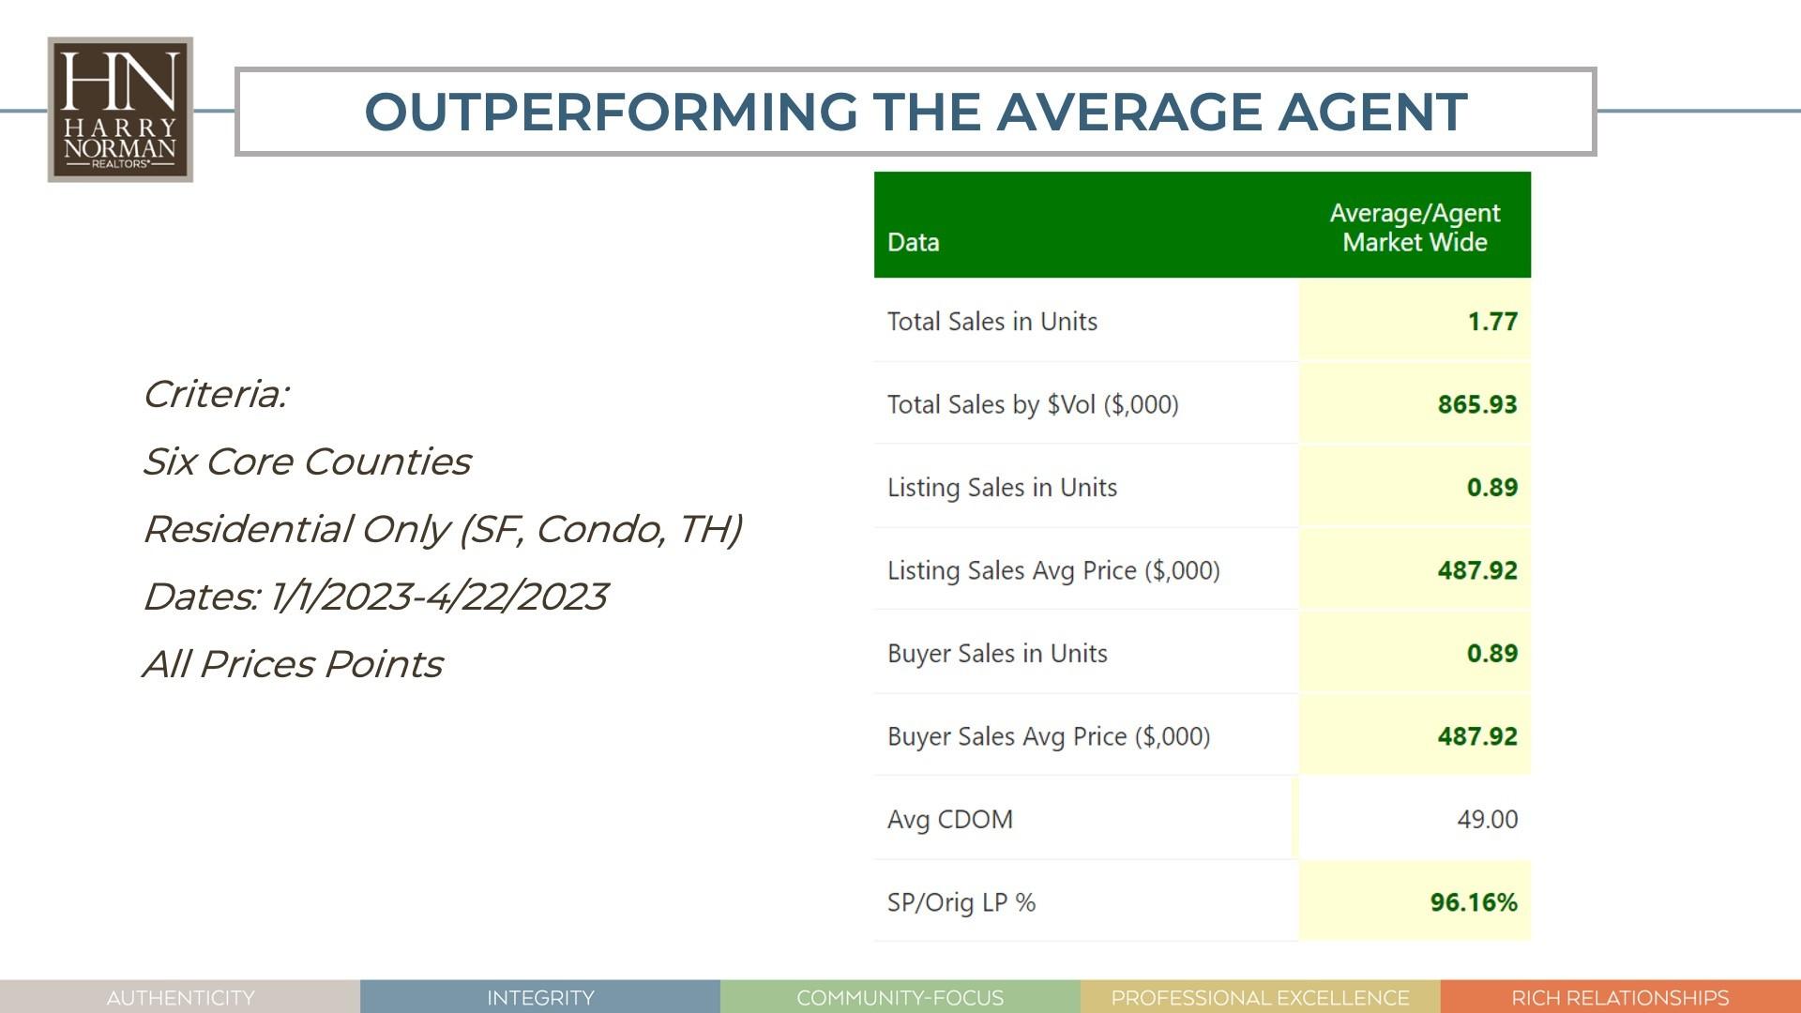Click the Average/Agent Market Wide header
Image resolution: width=1801 pixels, height=1013 pixels.
click(1415, 228)
